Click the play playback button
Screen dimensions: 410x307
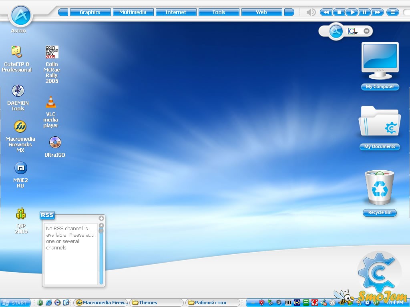point(352,12)
